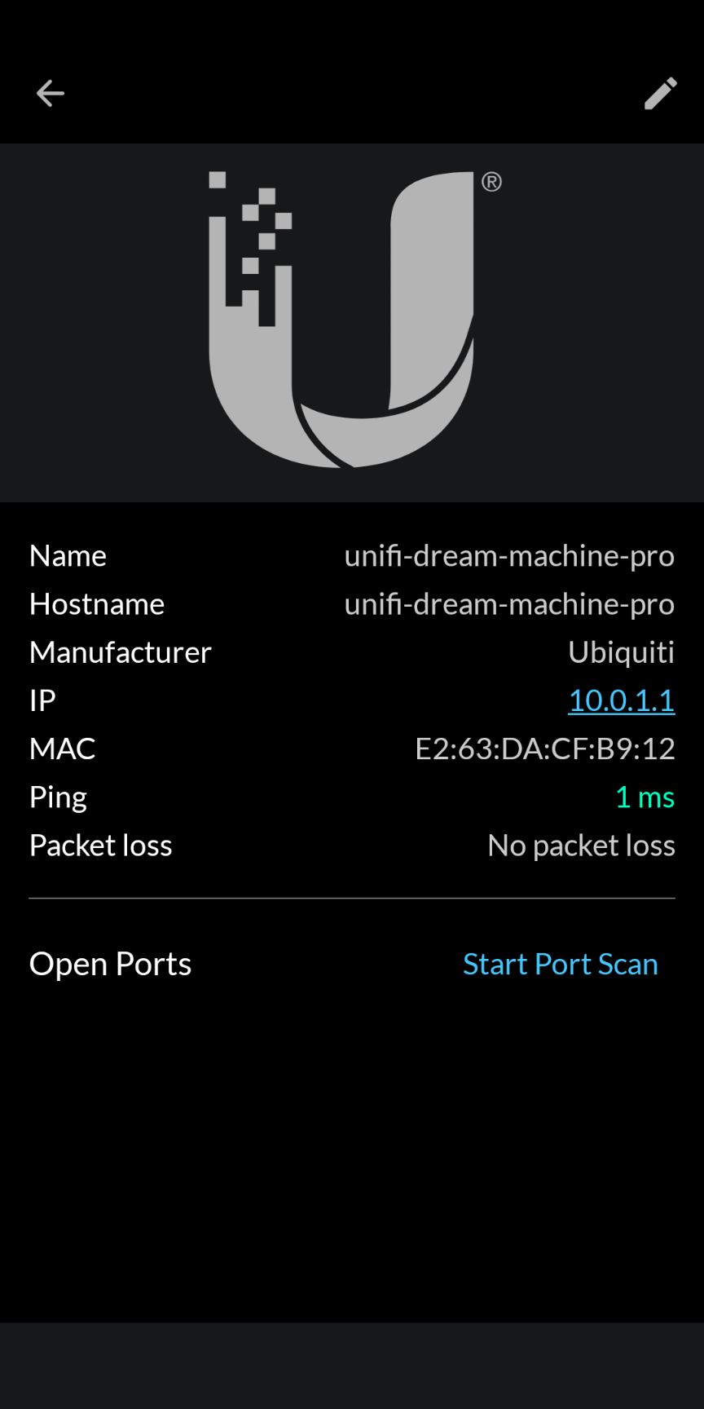Click the Open Ports heading

pos(110,964)
